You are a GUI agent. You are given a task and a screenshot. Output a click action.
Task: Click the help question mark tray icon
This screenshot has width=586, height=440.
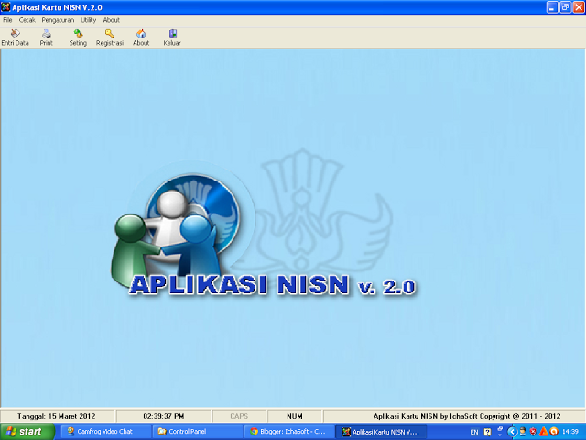[x=487, y=432]
